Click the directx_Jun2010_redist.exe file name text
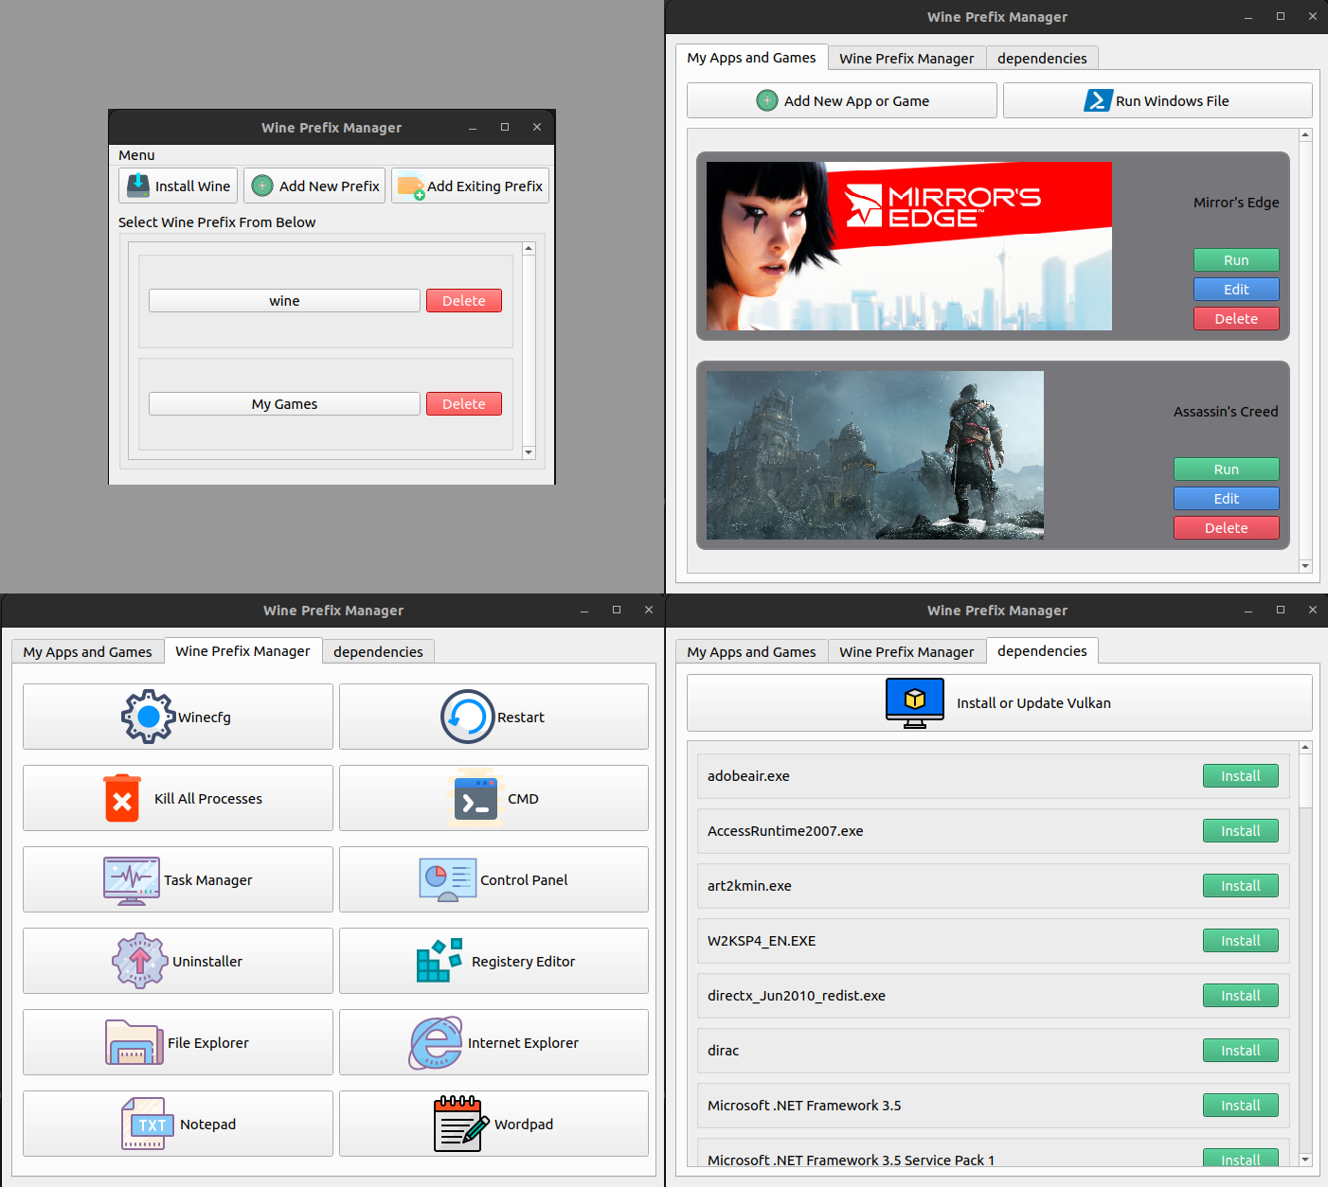1328x1187 pixels. pos(797,996)
